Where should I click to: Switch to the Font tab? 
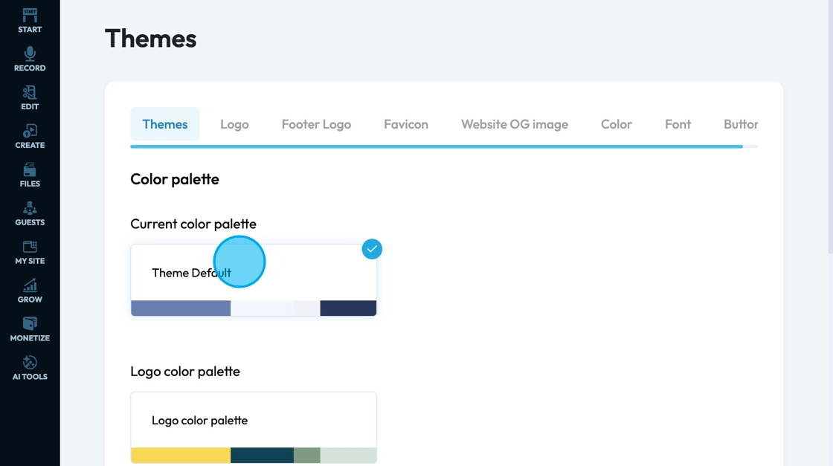pos(678,124)
